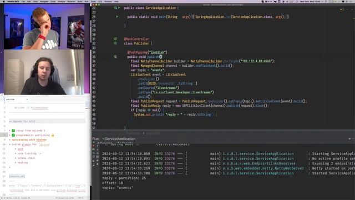Click the "schema check" bullet in the notes
355x200 pixels.
tap(26, 158)
